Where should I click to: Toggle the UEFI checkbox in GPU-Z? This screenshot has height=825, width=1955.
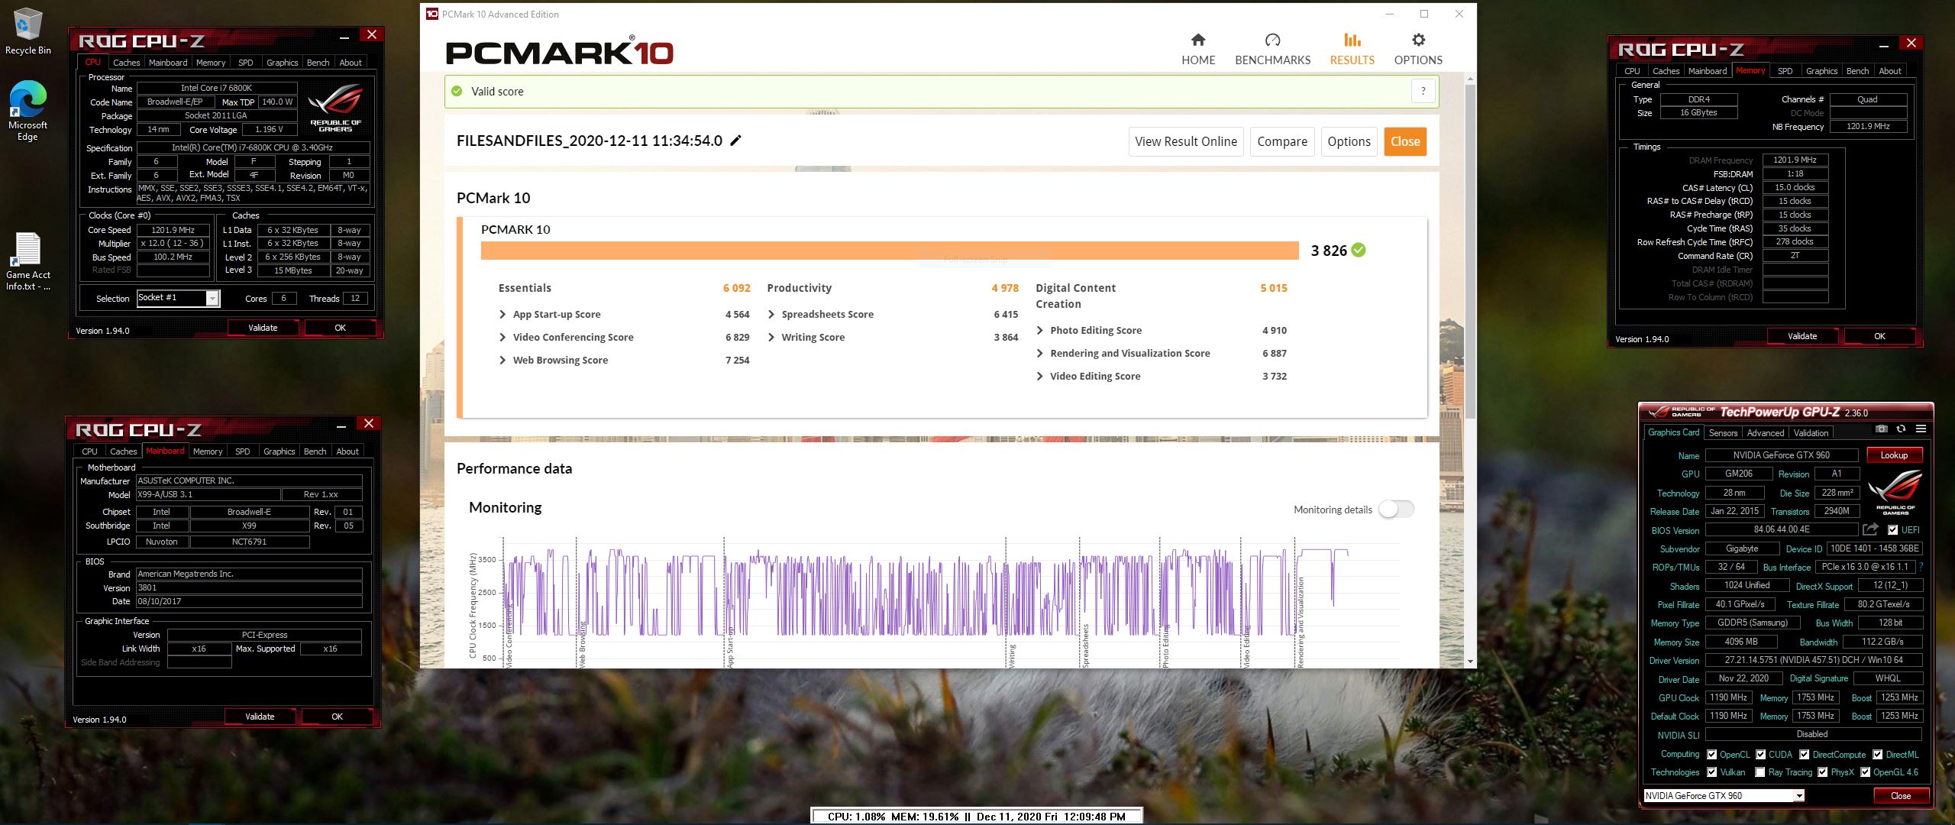pos(1892,529)
